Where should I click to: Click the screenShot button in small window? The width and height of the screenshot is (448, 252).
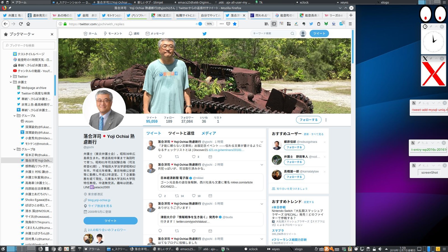(430, 172)
